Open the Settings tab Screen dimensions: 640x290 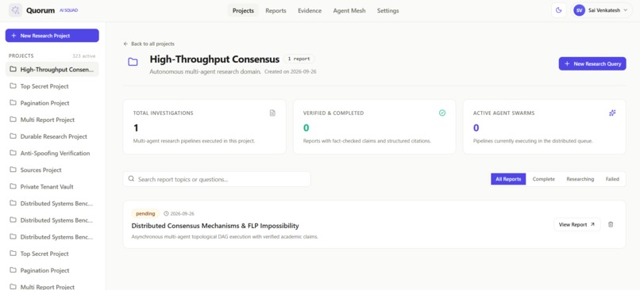point(387,10)
